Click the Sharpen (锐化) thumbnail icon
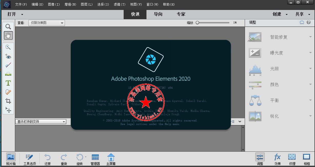315x167 pixels. pyautogui.click(x=255, y=116)
